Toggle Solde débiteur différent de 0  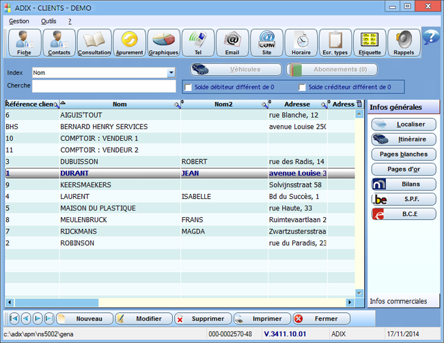(x=188, y=87)
